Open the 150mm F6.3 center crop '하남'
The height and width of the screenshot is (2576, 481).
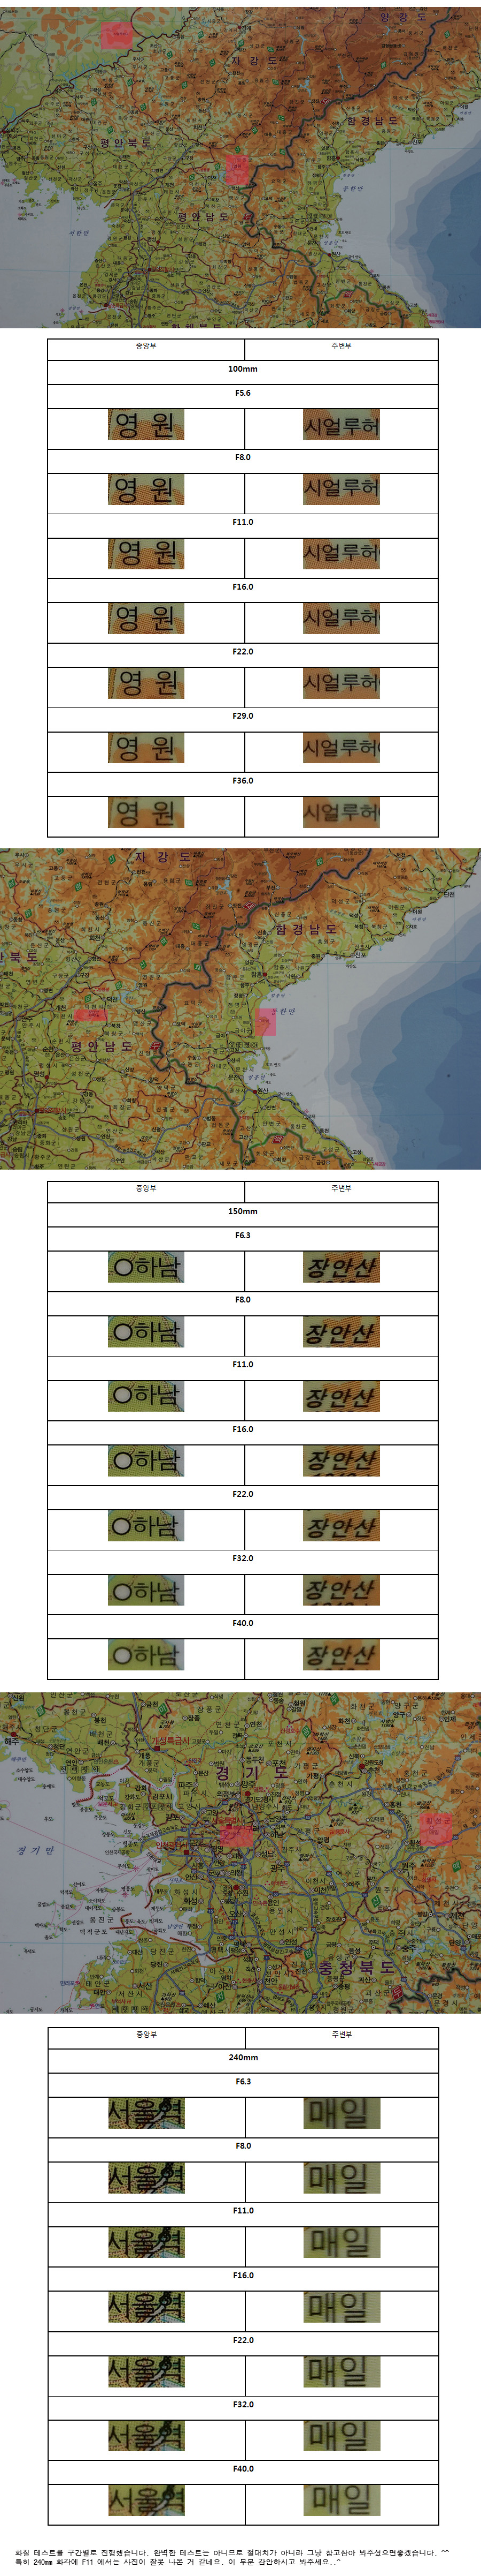(146, 1267)
